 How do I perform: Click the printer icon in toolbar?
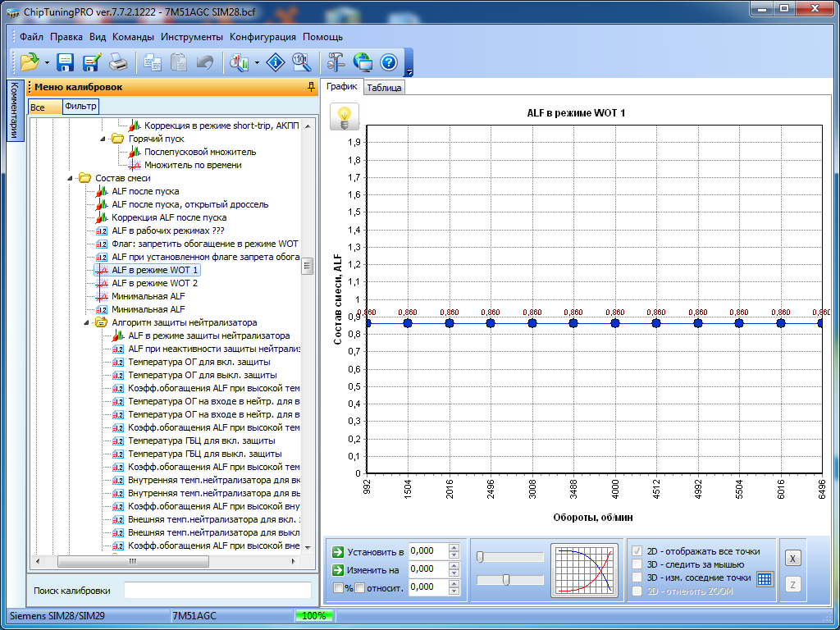pos(118,62)
